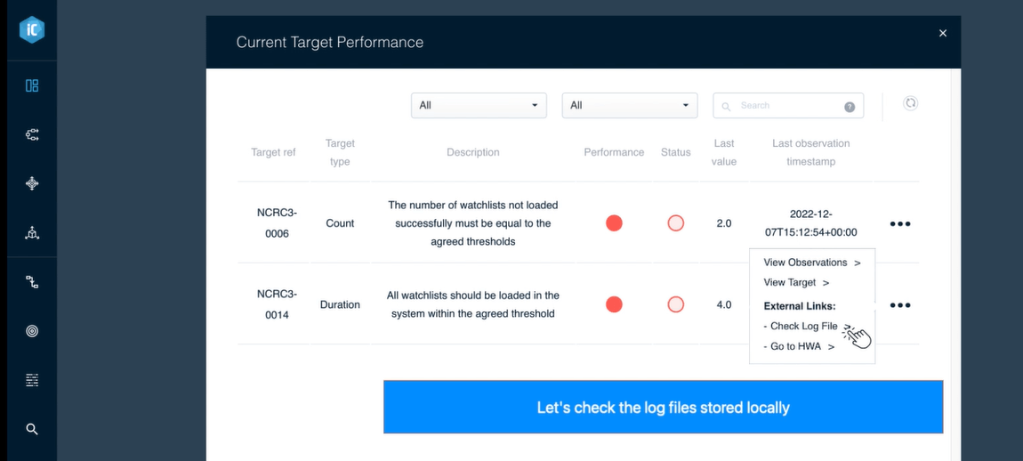Click the 'Go to HWA' link
The width and height of the screenshot is (1023, 461).
click(x=799, y=346)
